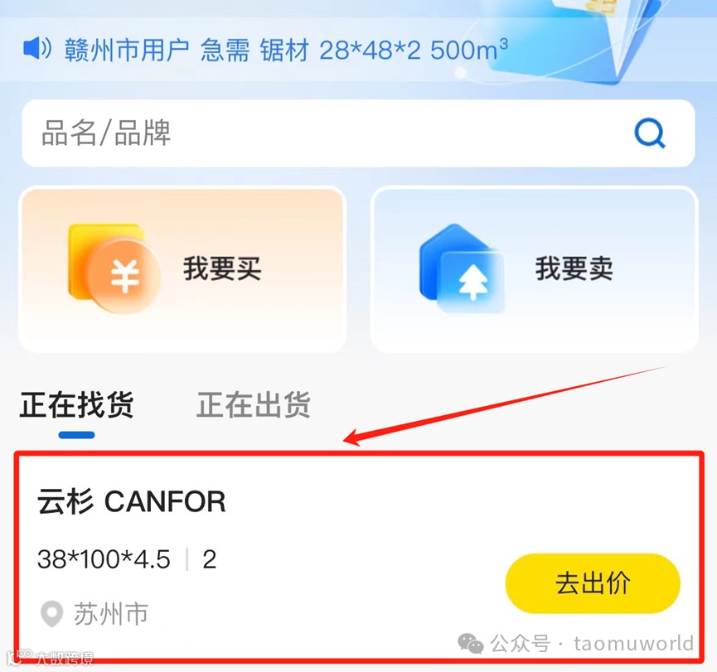This screenshot has width=717, height=672.
Task: Tap the 苏州市 location label
Action: [x=111, y=613]
